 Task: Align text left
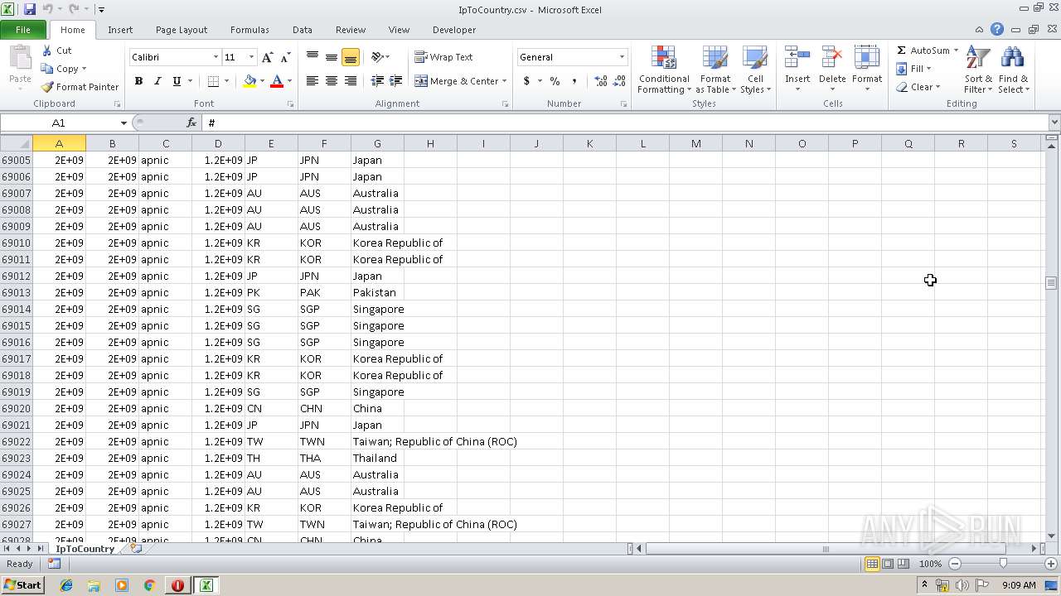click(x=312, y=81)
